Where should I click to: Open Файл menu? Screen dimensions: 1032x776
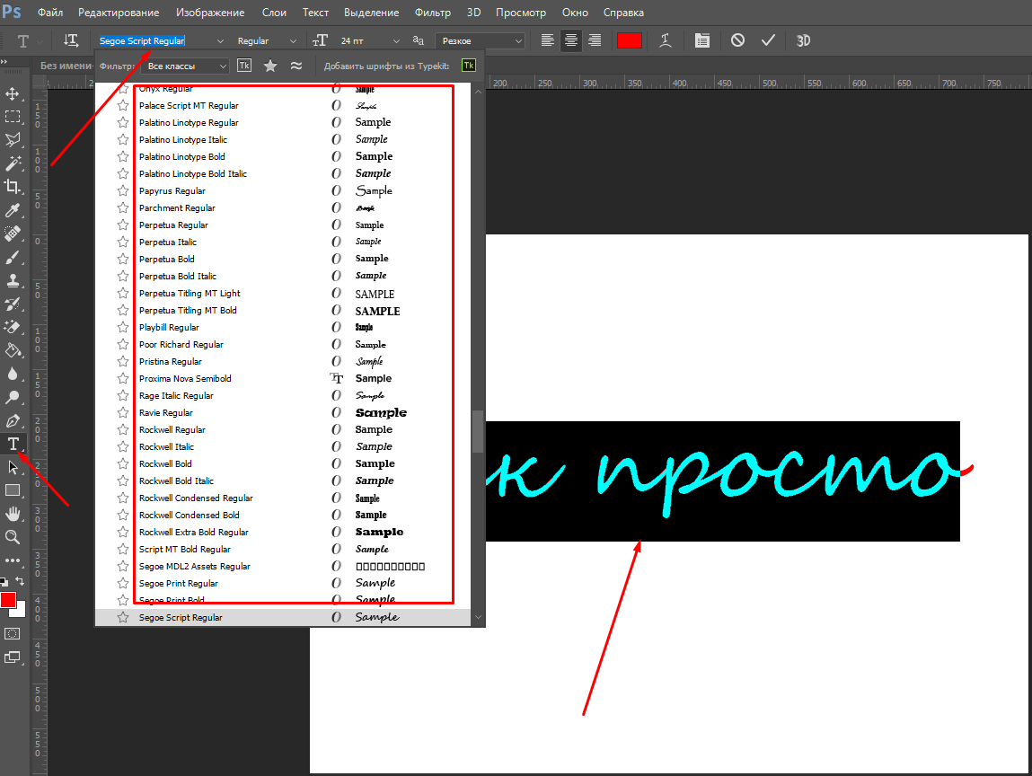50,13
